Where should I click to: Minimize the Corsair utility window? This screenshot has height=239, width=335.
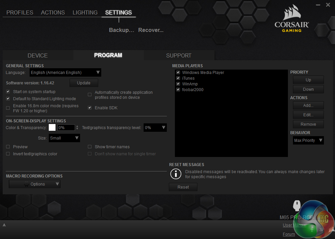coord(318,5)
